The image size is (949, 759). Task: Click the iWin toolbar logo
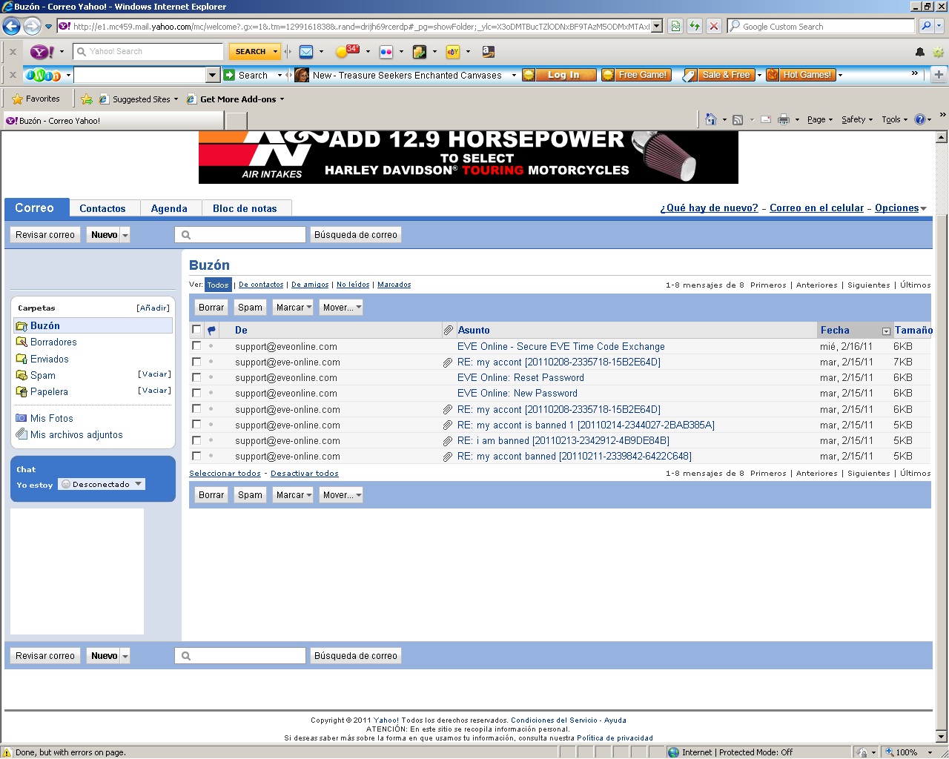coord(44,75)
